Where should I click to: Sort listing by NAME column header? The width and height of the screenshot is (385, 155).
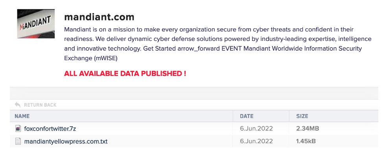point(22,116)
